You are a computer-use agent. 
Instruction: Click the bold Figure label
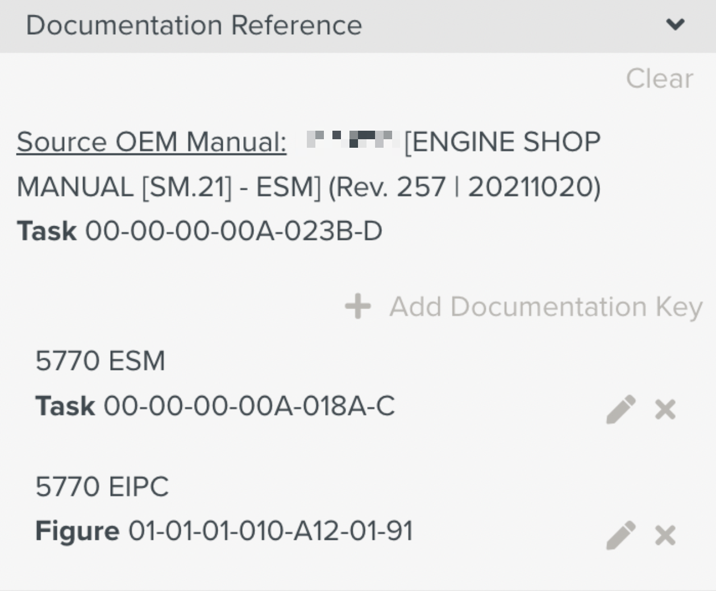[77, 531]
